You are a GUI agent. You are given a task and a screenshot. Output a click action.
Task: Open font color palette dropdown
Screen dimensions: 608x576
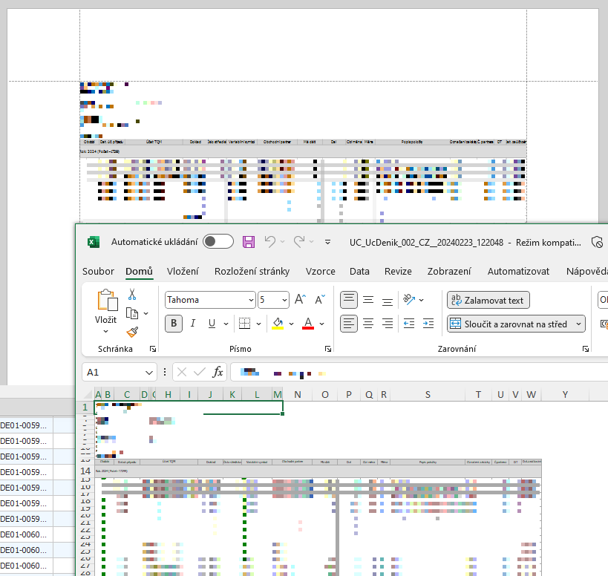click(x=322, y=324)
